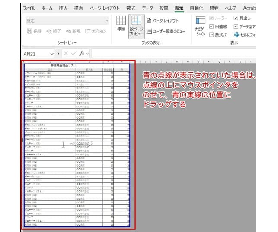Image resolution: width=278 pixels, height=232 pixels.
Task: Click the 事務用品備品リスト title cell
Action: coord(63,65)
